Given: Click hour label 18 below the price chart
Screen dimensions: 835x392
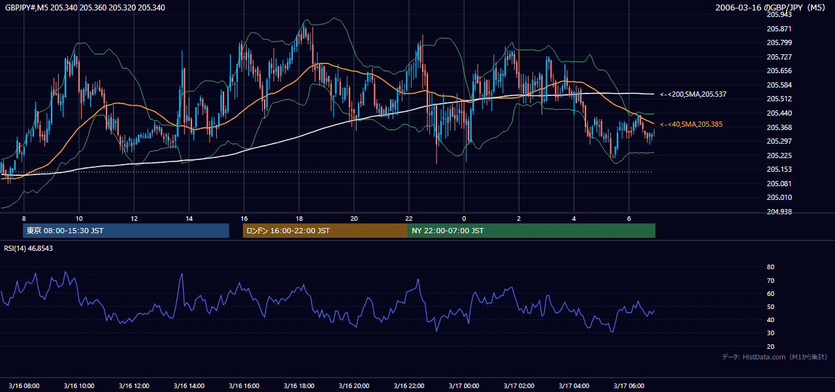Looking at the screenshot, I should pyautogui.click(x=299, y=218).
